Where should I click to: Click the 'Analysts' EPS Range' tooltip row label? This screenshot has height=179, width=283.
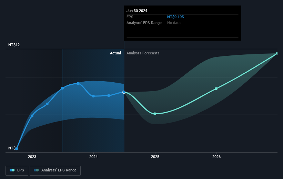(144, 23)
